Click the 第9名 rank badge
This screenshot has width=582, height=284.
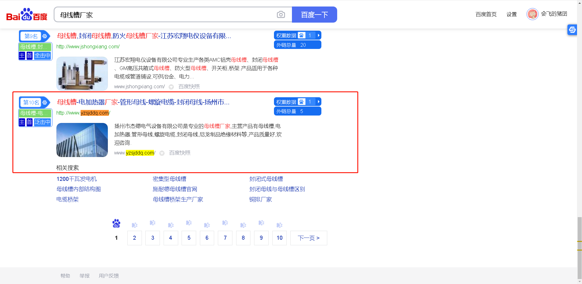tap(35, 36)
